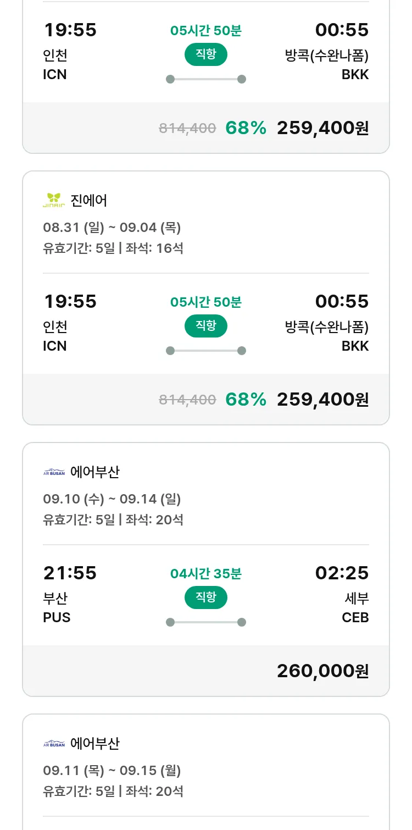The width and height of the screenshot is (412, 830).
Task: Click the 21:55 departure time from 부산
Action: pos(70,573)
